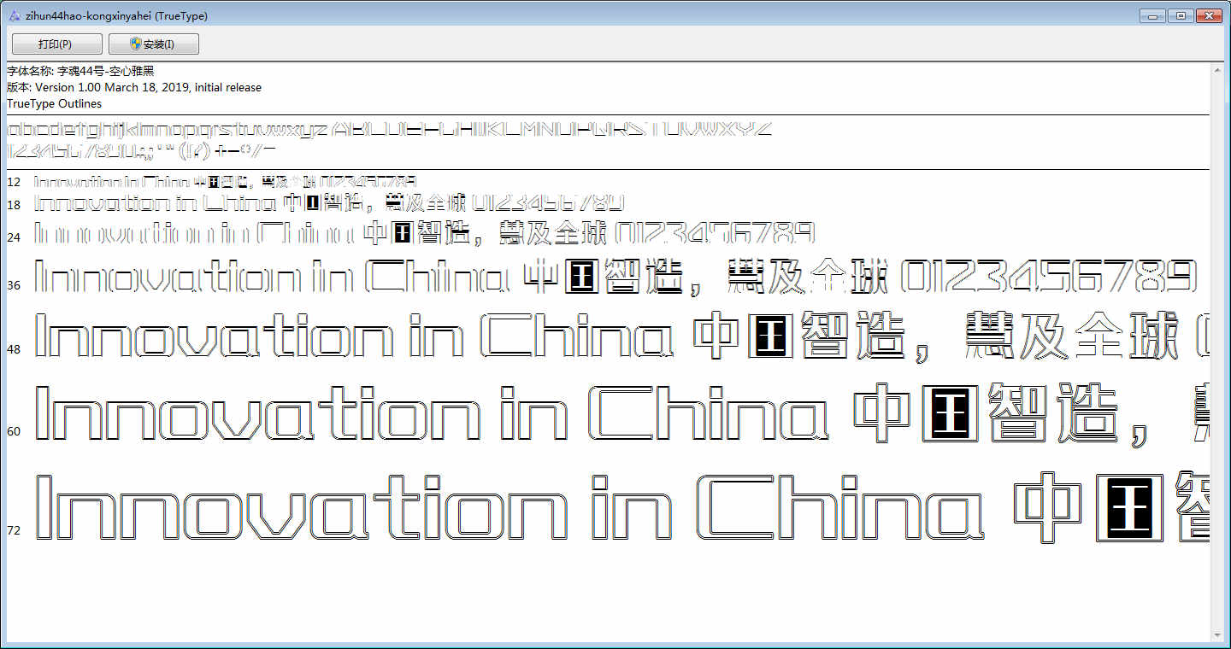The image size is (1231, 649).
Task: Maximize the font viewer window
Action: pyautogui.click(x=1181, y=15)
